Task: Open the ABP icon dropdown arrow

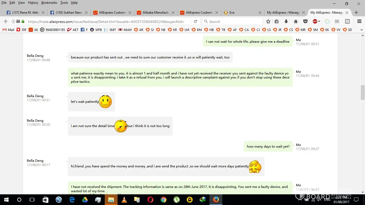Action: click(319, 22)
